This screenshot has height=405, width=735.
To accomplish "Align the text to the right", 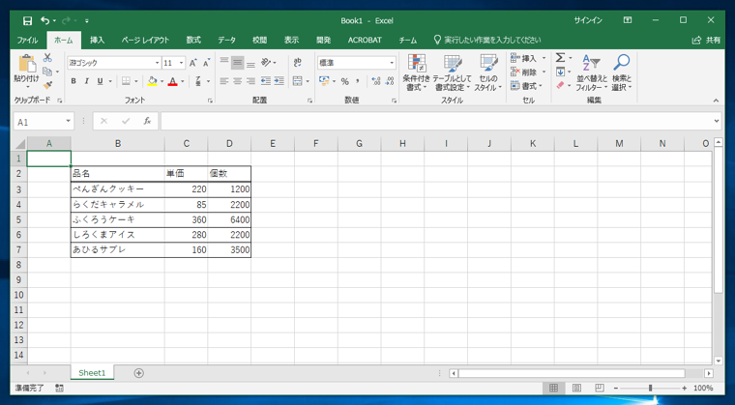I will [x=250, y=81].
